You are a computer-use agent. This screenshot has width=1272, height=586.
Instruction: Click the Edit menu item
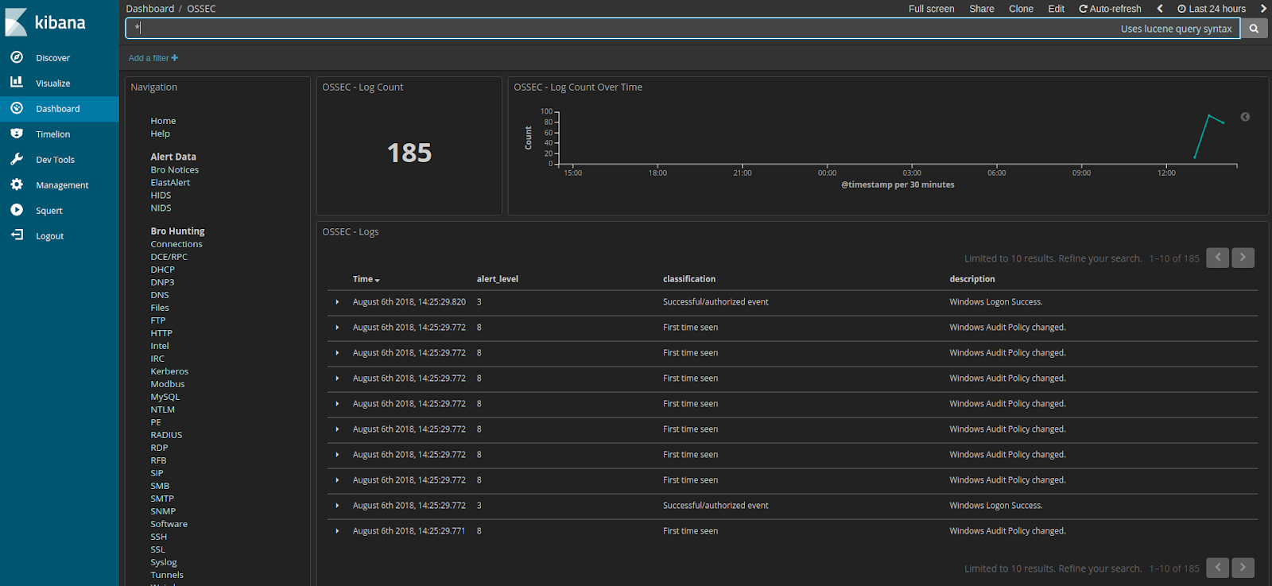pos(1056,9)
